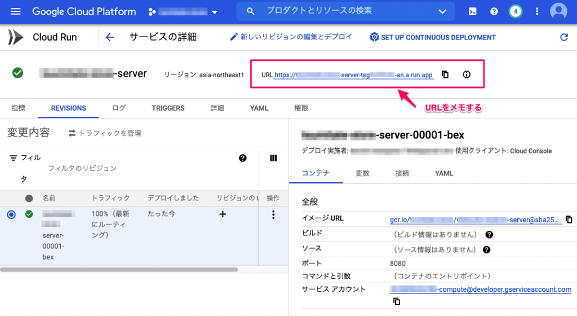Copy the service account email
Image resolution: width=577 pixels, height=316 pixels.
tap(396, 301)
